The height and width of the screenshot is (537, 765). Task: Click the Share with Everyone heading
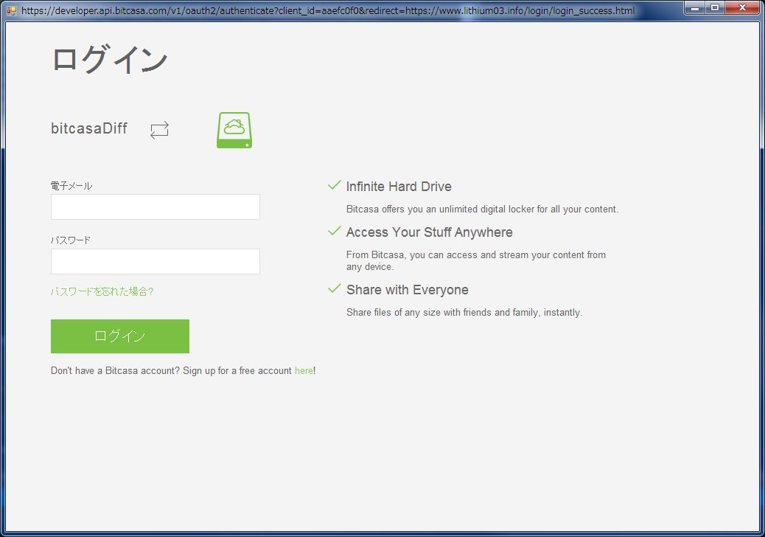pos(407,290)
